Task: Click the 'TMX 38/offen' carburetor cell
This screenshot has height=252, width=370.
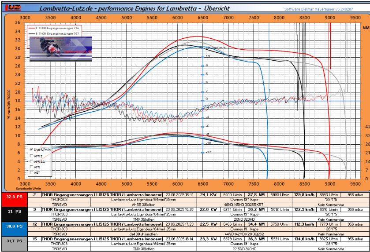Action: 143,249
